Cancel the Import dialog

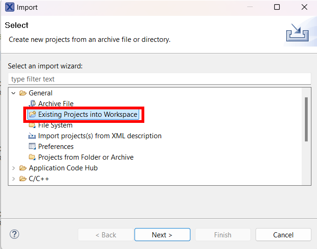pos(283,235)
